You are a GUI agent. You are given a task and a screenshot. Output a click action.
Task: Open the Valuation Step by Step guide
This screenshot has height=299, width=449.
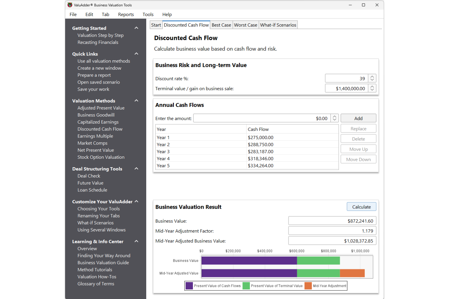pyautogui.click(x=100, y=35)
